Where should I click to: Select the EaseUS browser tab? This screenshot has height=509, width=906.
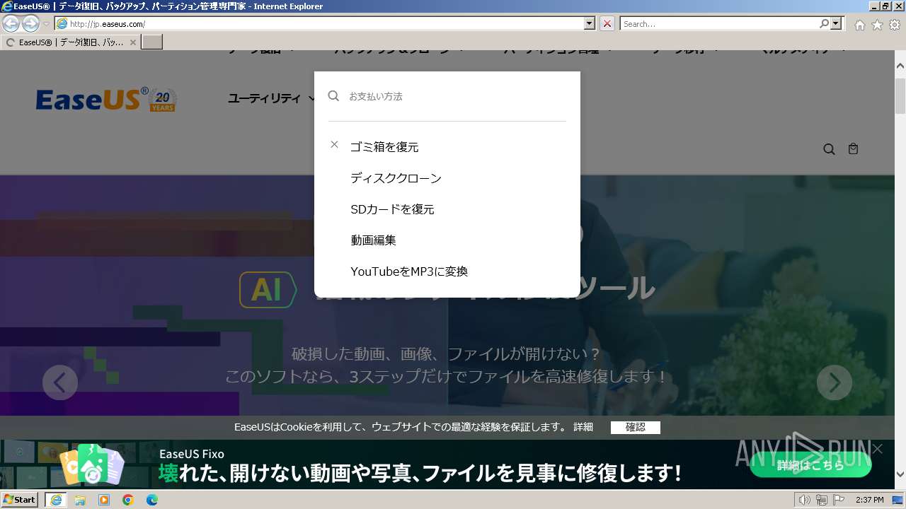pos(71,42)
